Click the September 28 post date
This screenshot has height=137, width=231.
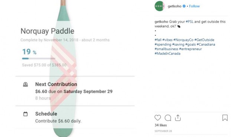[163, 131]
